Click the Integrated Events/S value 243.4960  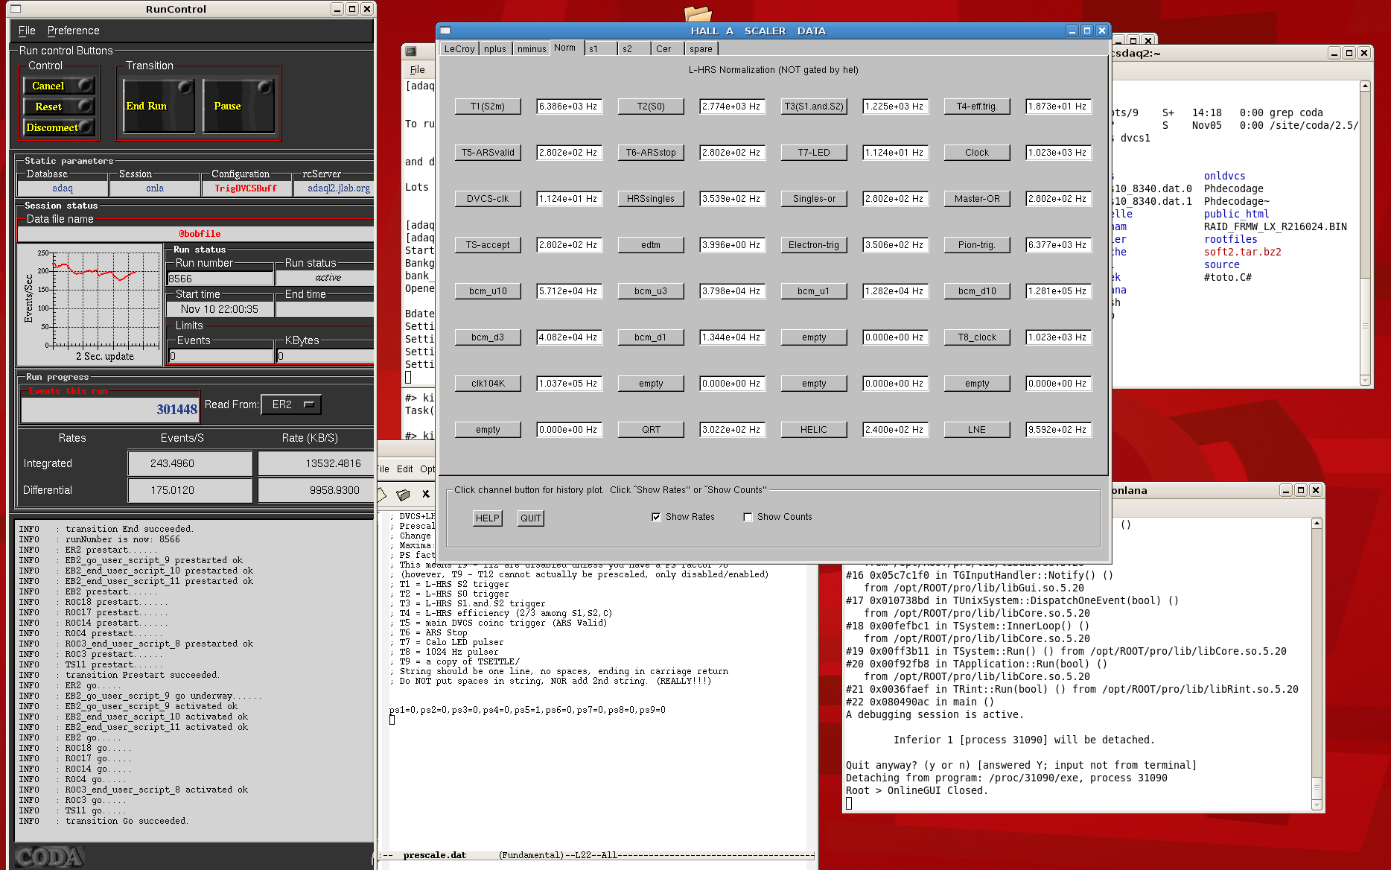[190, 463]
